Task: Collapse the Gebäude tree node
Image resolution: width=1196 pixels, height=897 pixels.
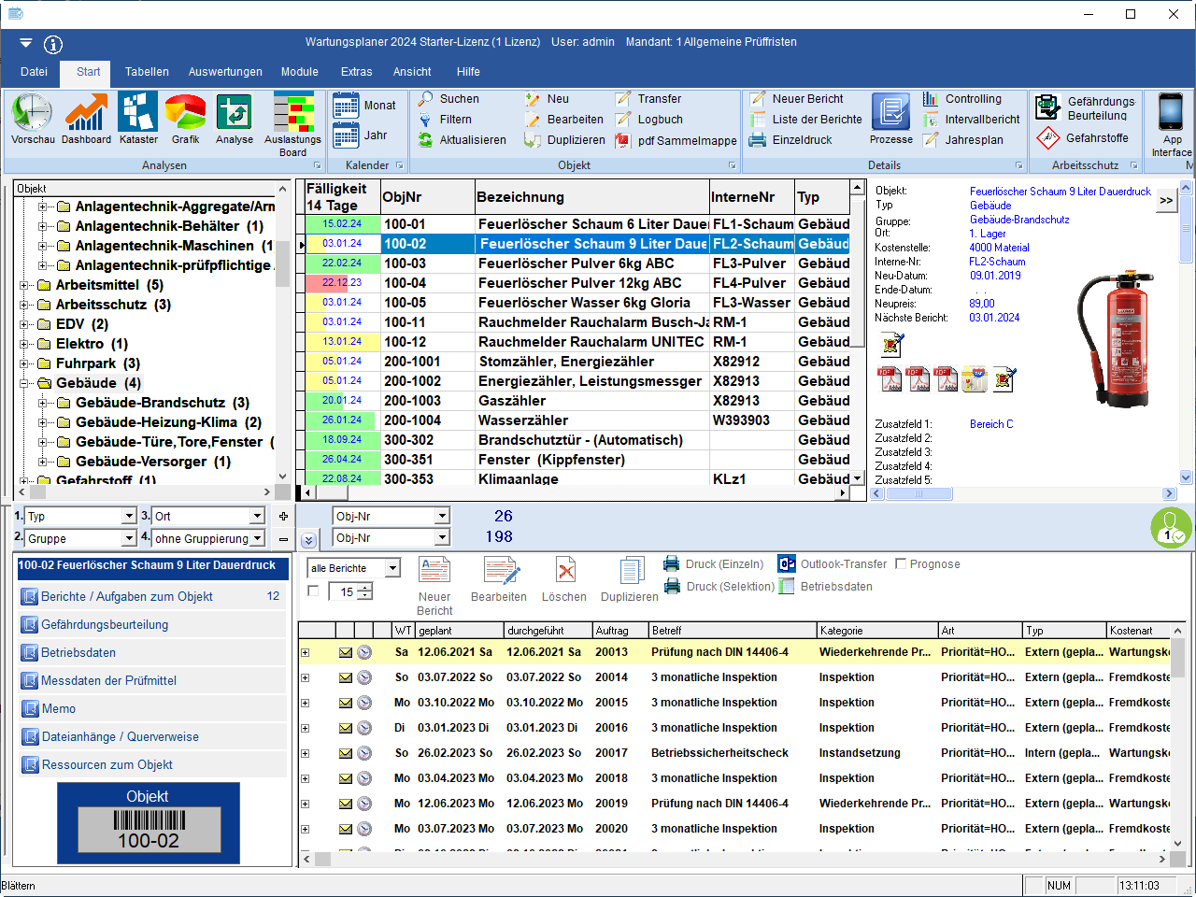Action: (x=24, y=383)
